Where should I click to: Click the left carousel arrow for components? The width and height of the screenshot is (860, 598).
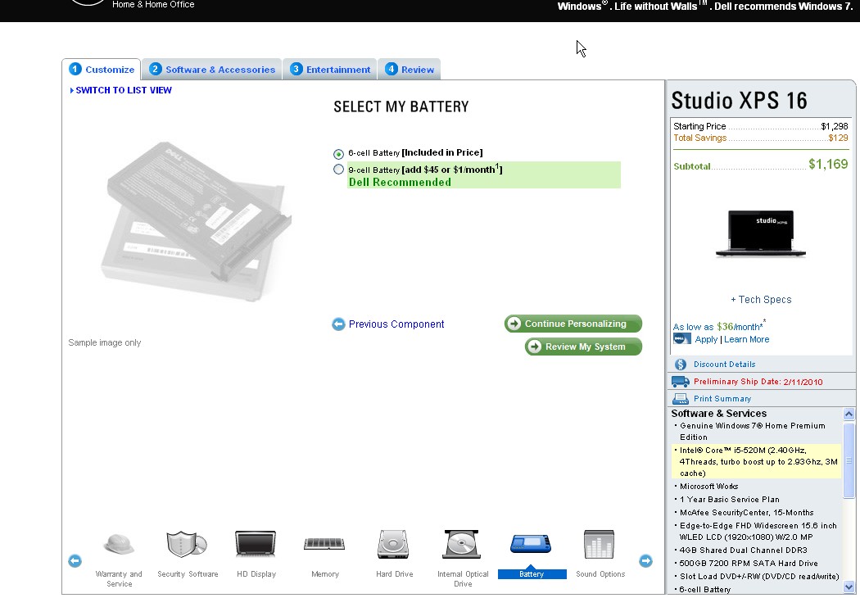pyautogui.click(x=75, y=560)
